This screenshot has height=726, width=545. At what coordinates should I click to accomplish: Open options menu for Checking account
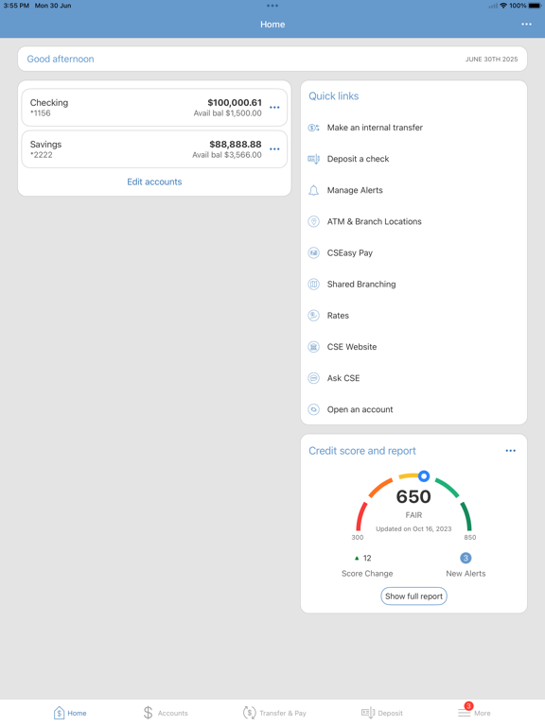(x=274, y=108)
